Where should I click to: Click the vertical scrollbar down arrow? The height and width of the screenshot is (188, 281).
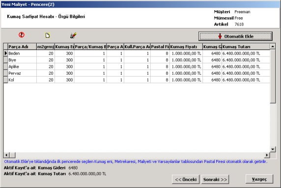[273, 149]
